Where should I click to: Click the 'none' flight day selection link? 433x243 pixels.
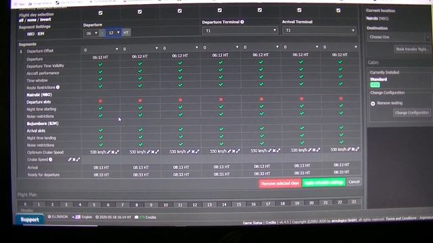coord(32,20)
